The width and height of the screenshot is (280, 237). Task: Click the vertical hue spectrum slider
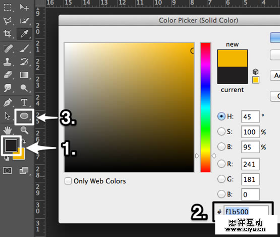point(205,107)
